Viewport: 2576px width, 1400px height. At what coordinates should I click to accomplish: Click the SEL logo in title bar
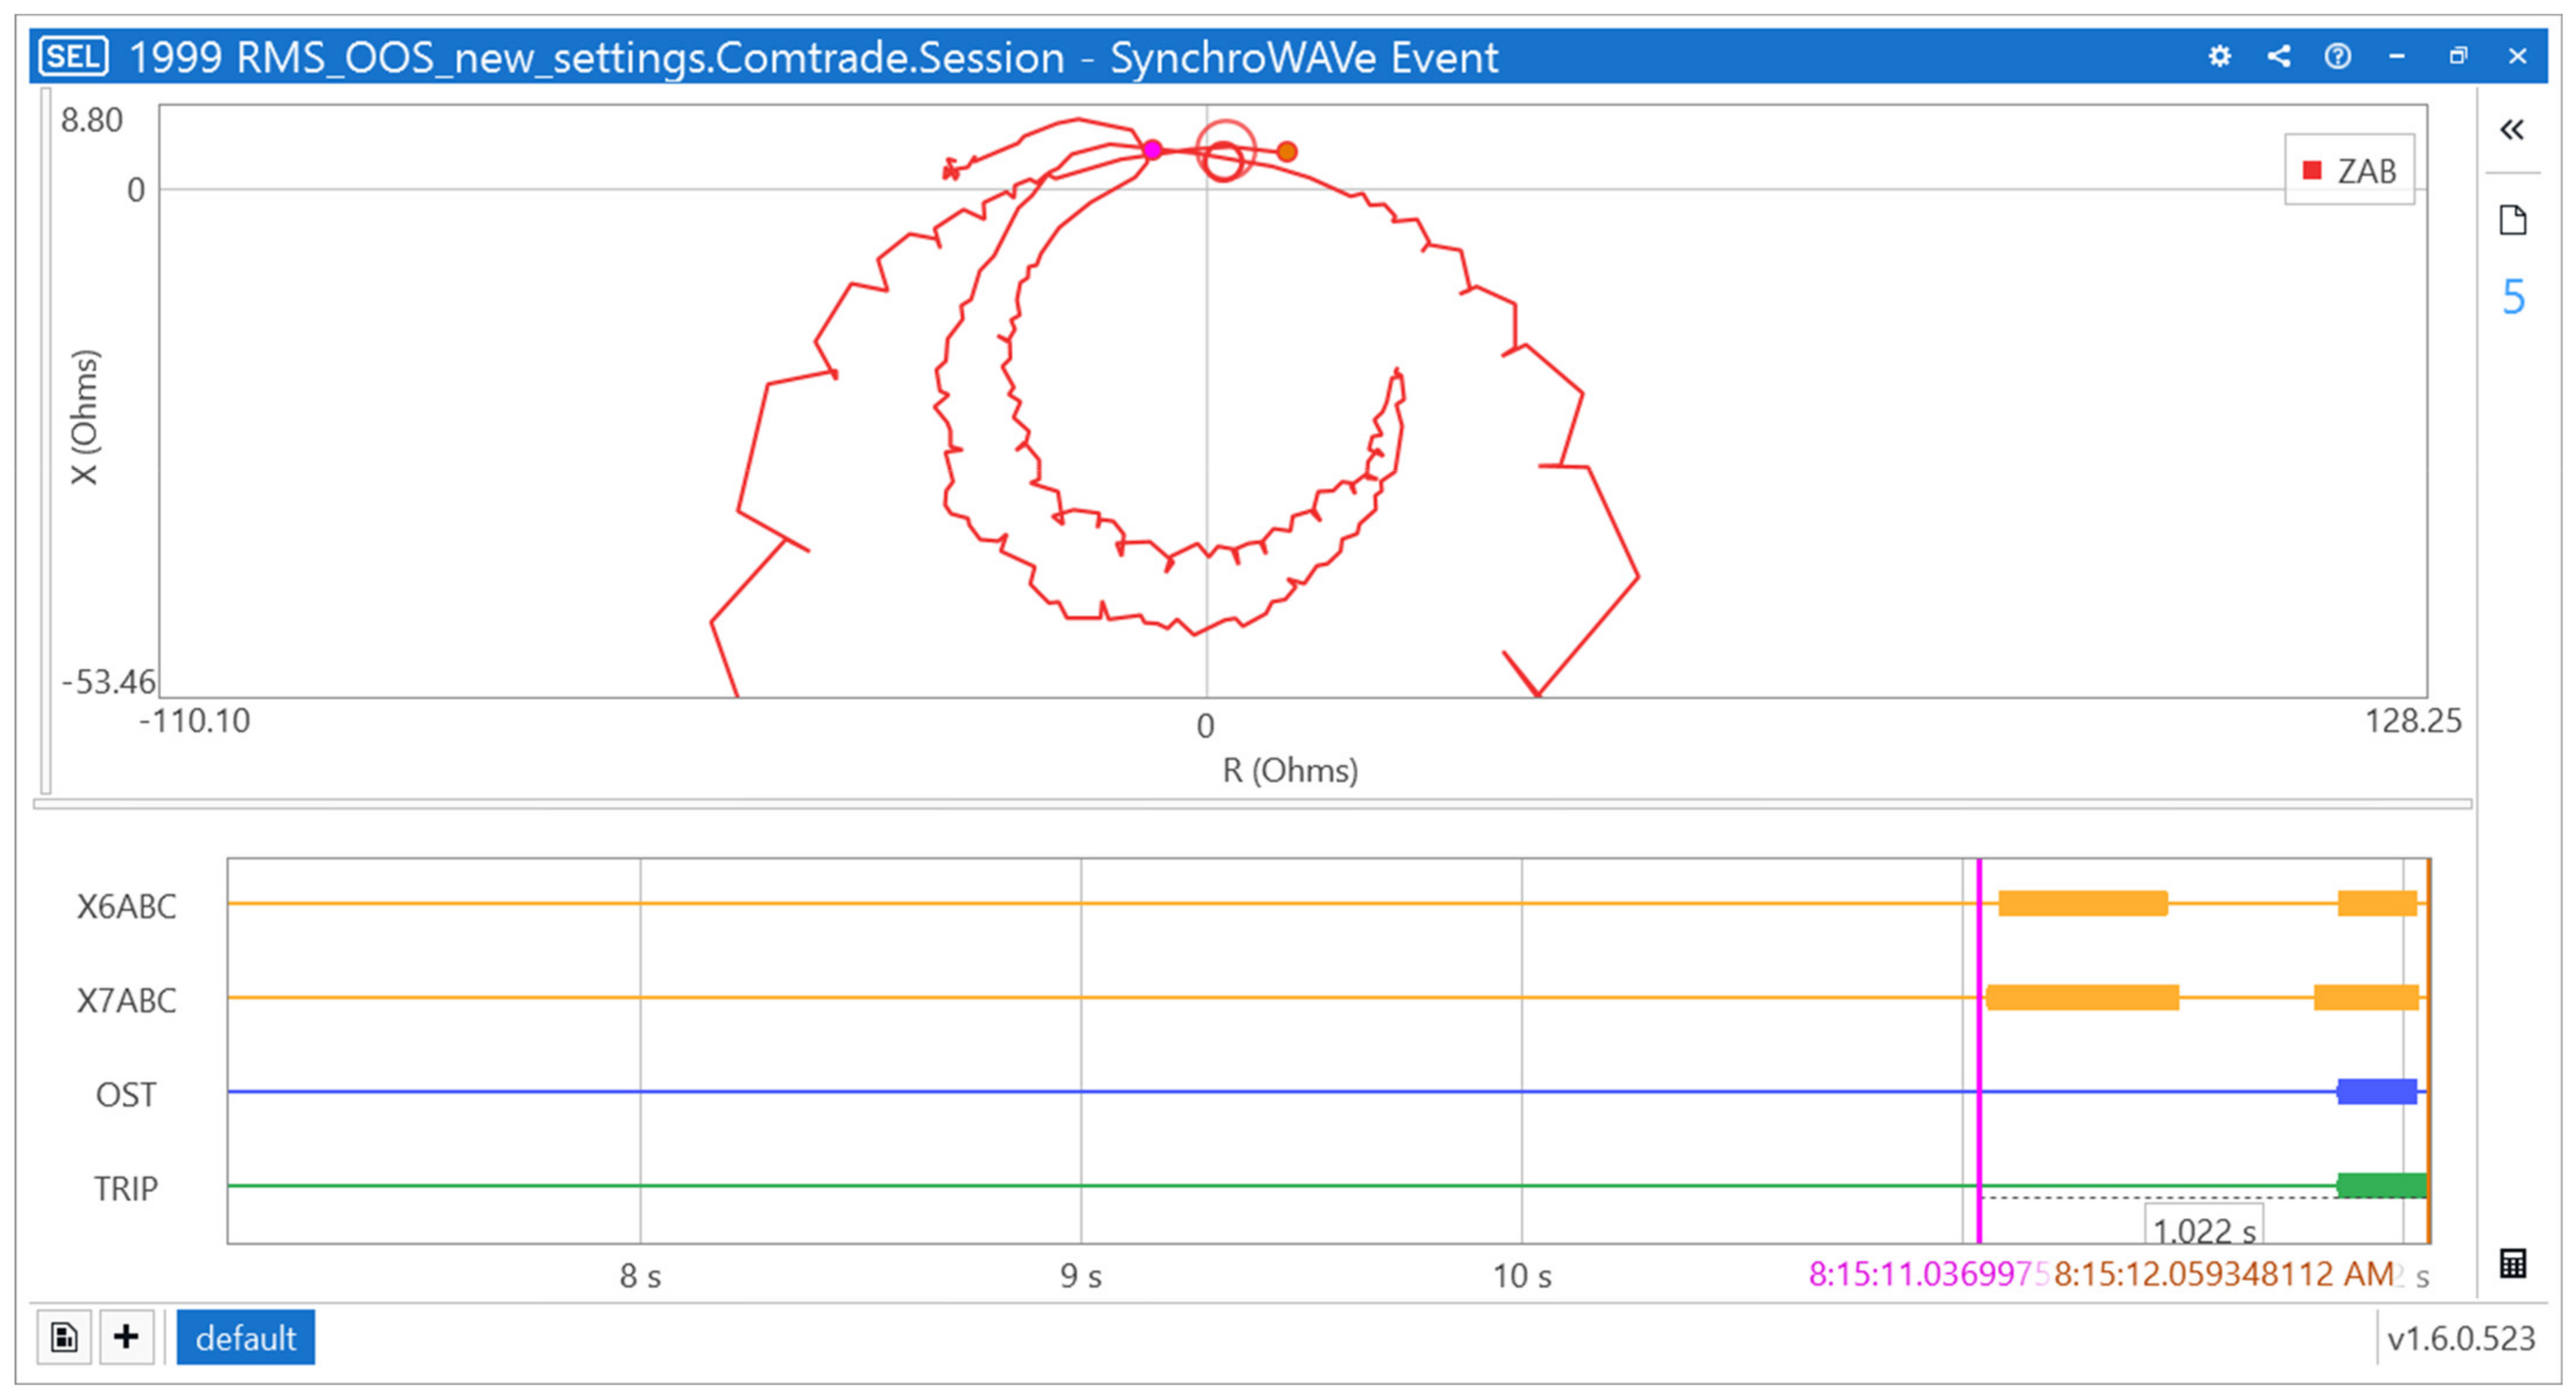73,56
